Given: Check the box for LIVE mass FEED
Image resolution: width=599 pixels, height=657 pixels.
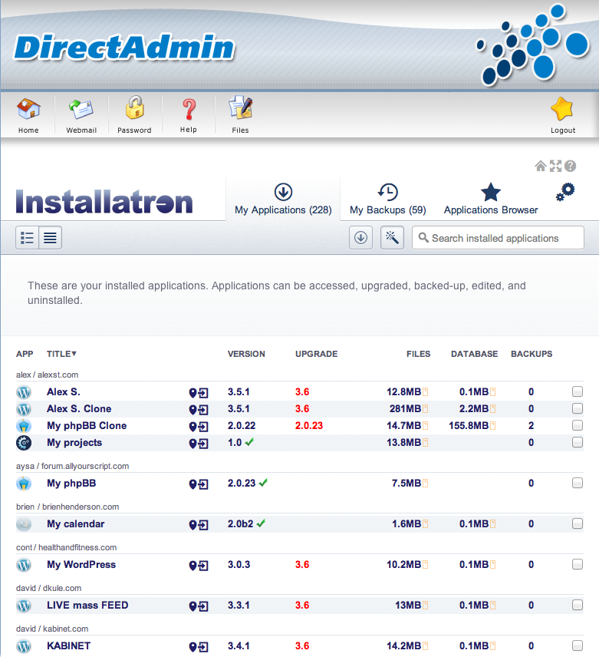Looking at the screenshot, I should (578, 605).
